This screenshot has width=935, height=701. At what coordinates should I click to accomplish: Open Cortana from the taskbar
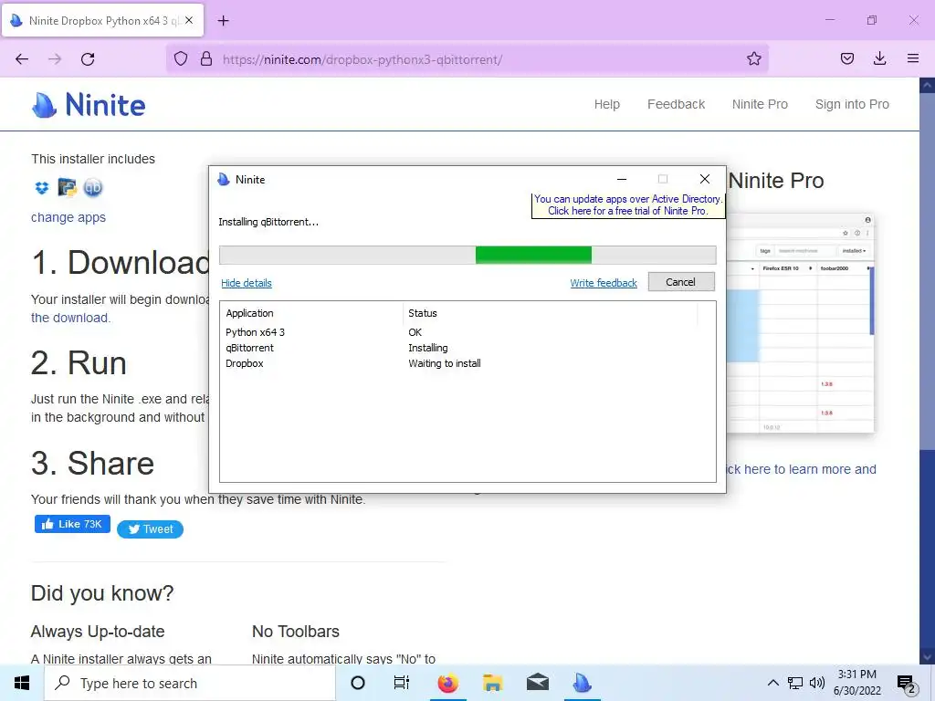point(358,683)
